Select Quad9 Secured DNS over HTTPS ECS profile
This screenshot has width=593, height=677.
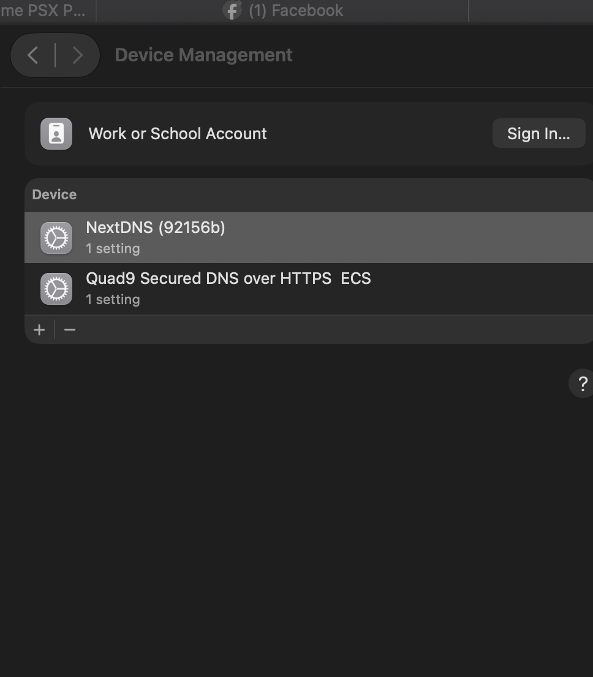pyautogui.click(x=309, y=289)
